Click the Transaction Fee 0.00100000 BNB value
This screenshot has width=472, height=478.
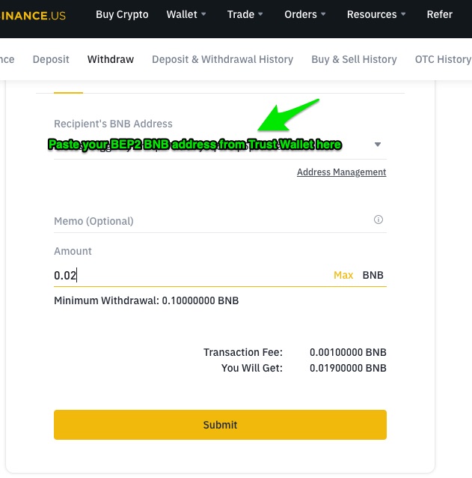pyautogui.click(x=348, y=352)
